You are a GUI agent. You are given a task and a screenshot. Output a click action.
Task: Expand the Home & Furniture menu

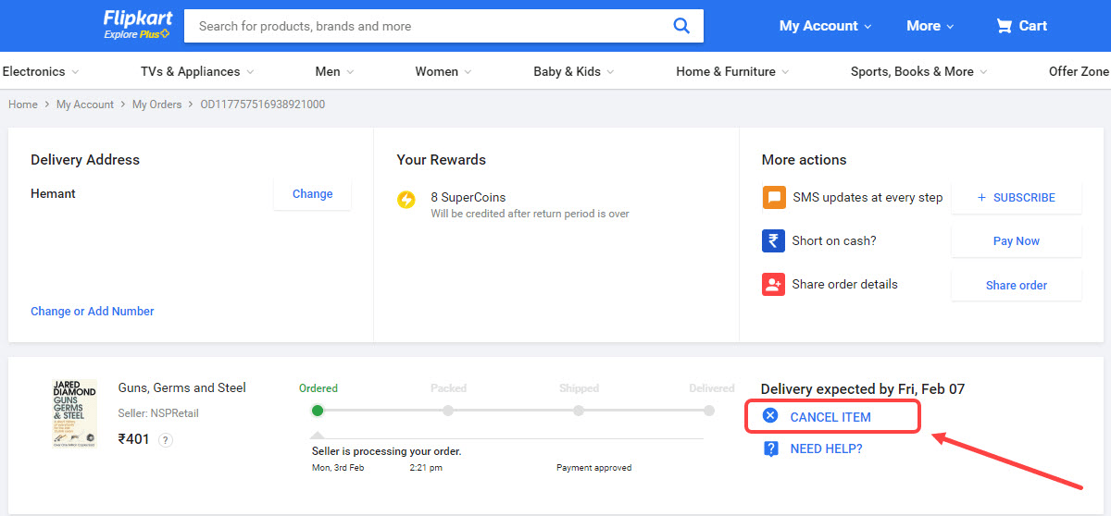coord(732,71)
